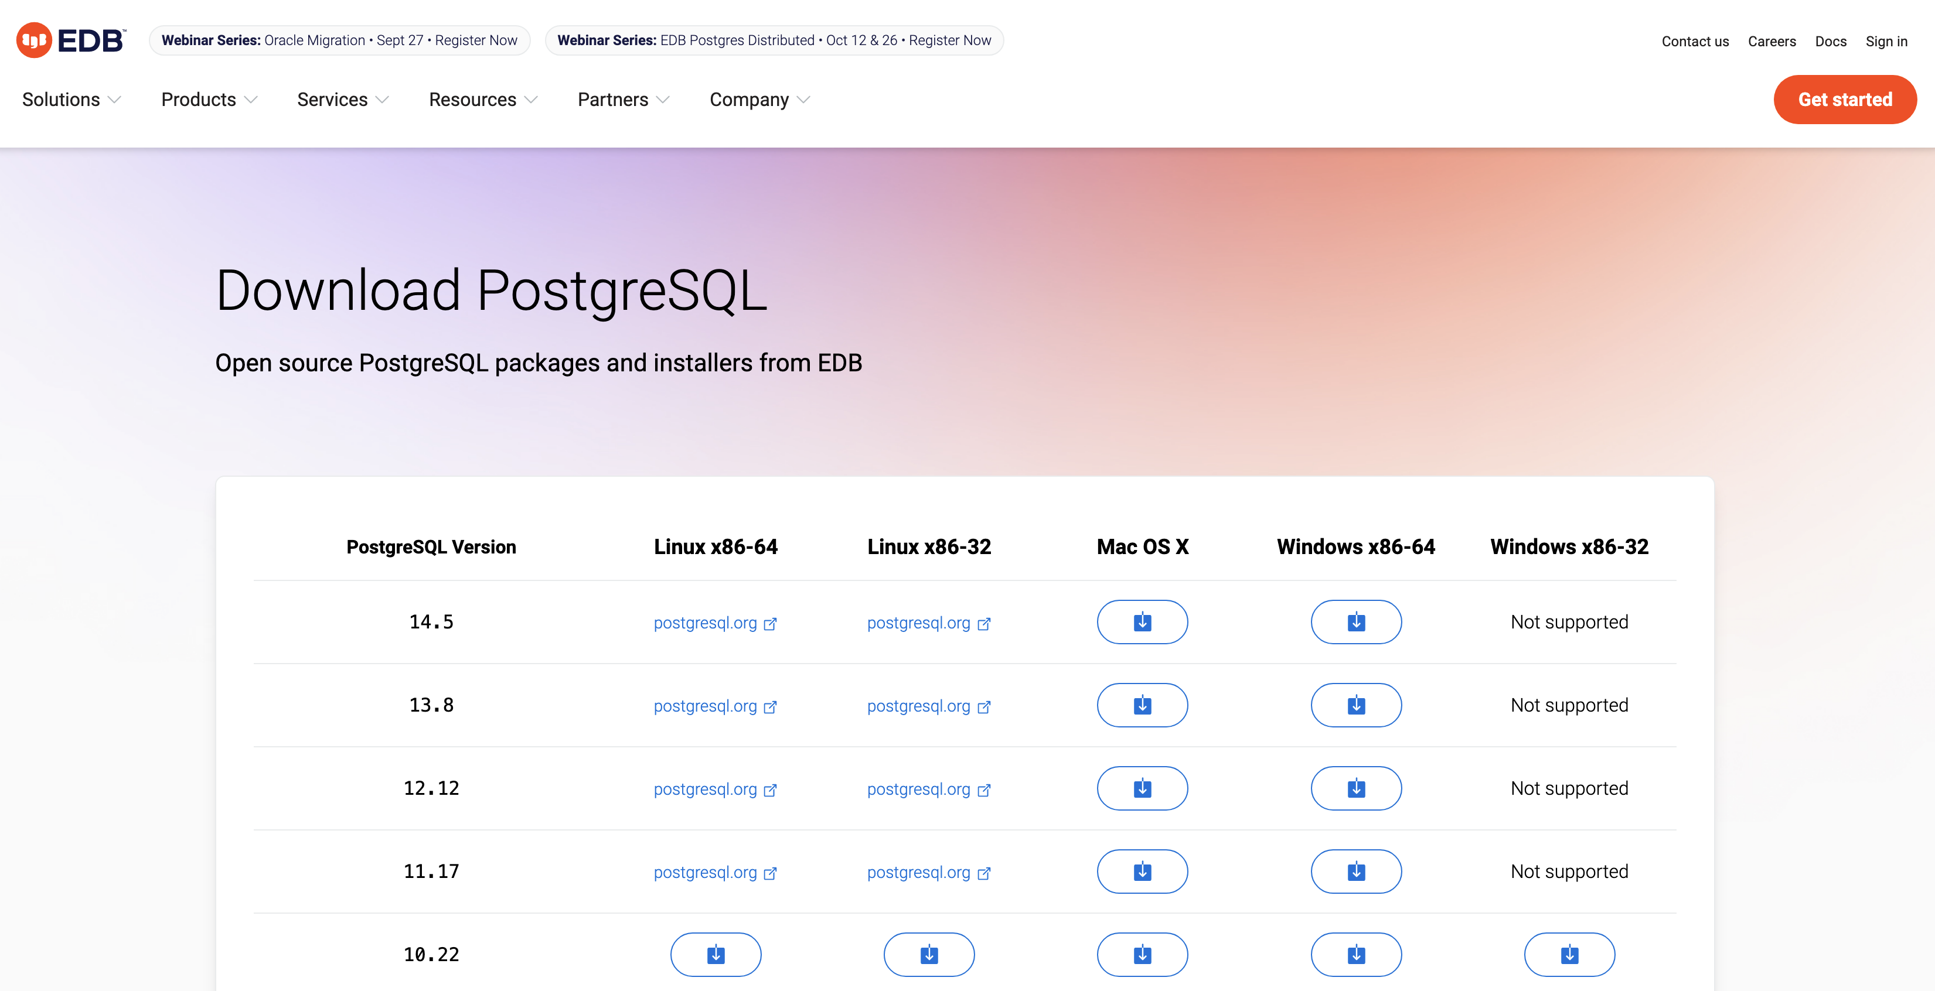Expand the Company menu
This screenshot has height=991, width=1935.
(760, 100)
